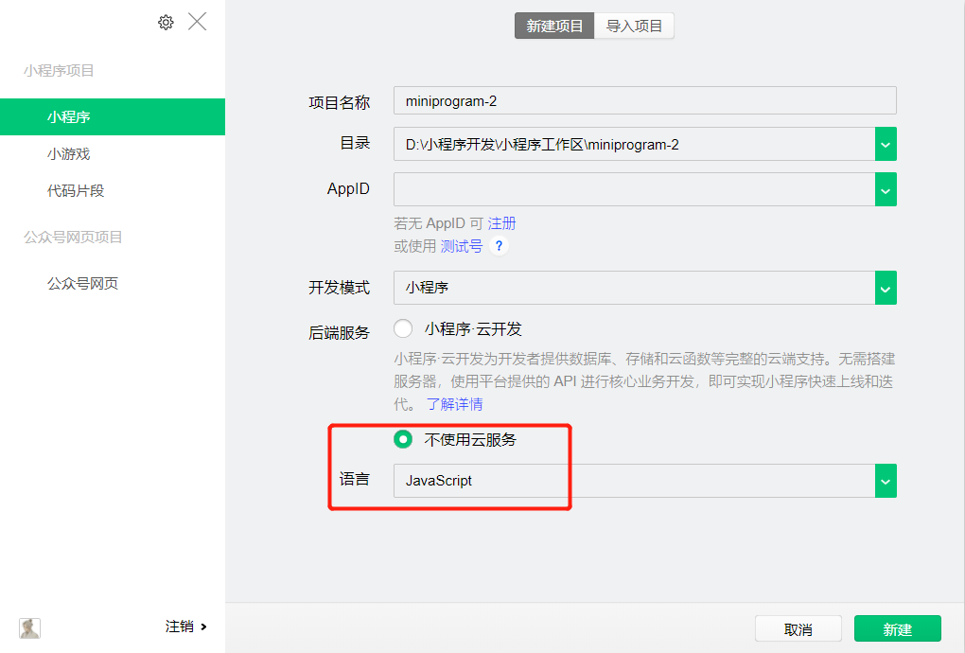The width and height of the screenshot is (965, 653).
Task: Select the 小程序·云开发 radio button
Action: (403, 328)
